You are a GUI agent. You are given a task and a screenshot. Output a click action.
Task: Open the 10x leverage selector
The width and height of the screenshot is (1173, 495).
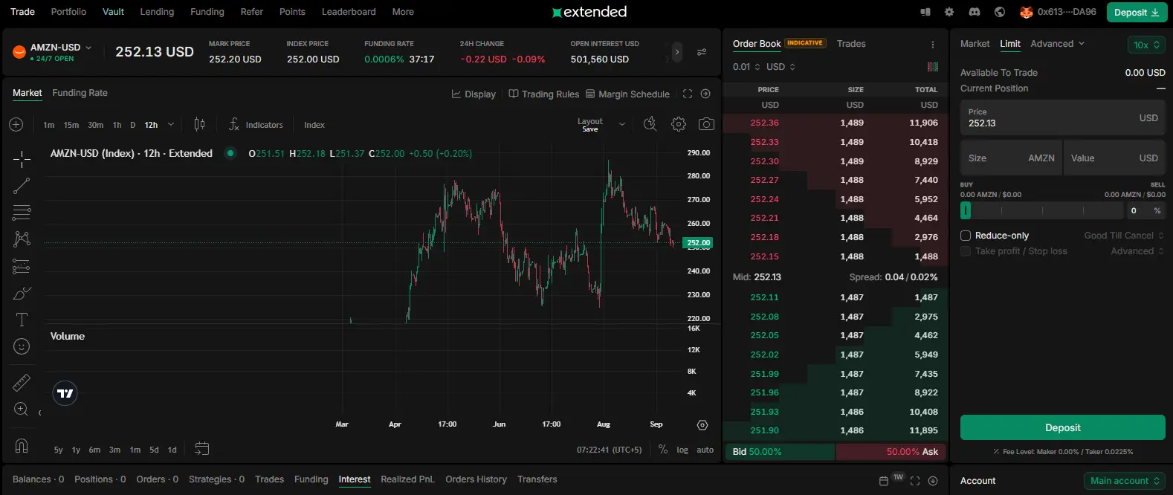[1146, 45]
